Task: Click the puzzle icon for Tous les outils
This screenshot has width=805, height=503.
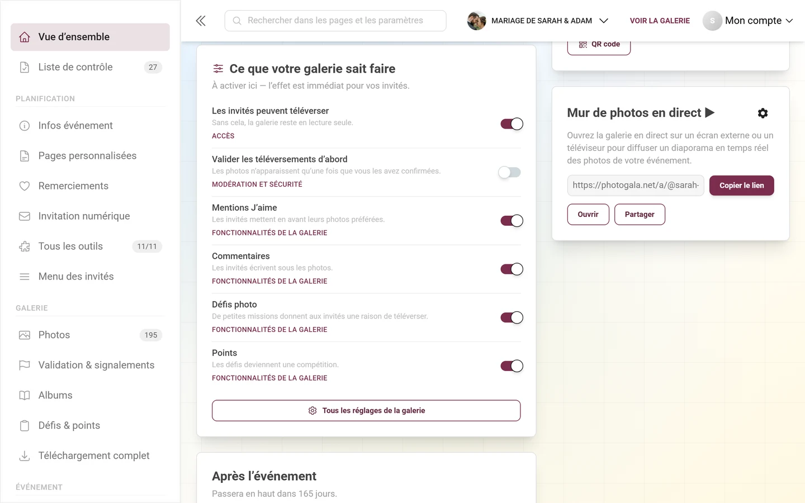Action: click(x=25, y=246)
